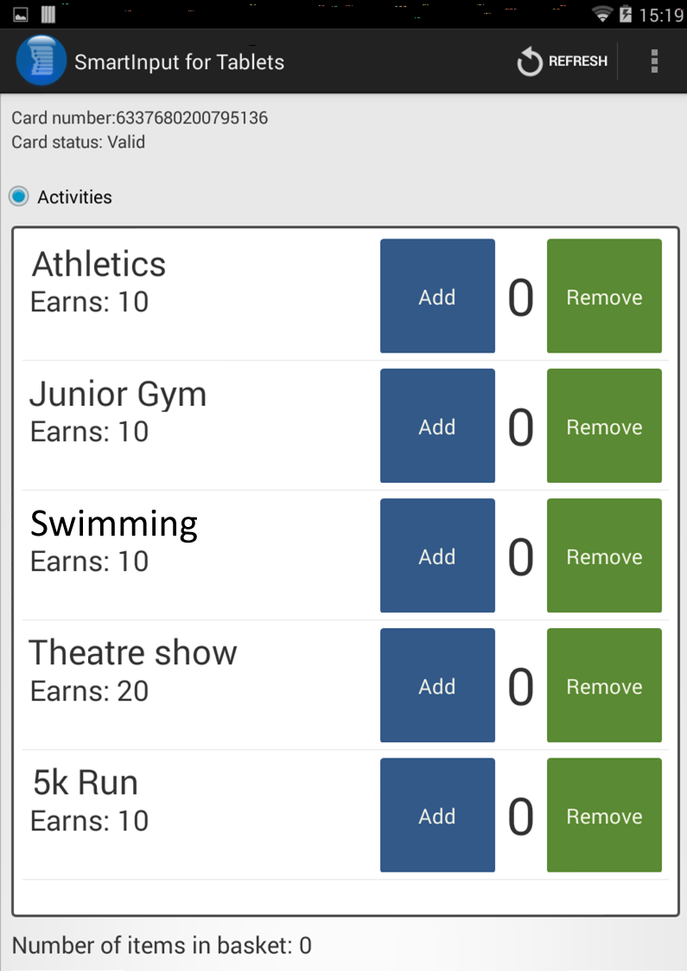Remove a Swimming activity
The width and height of the screenshot is (687, 971).
click(604, 555)
